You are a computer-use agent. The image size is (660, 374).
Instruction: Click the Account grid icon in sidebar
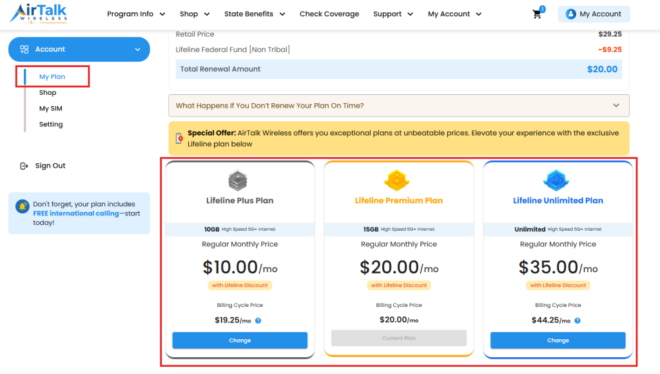pos(24,49)
